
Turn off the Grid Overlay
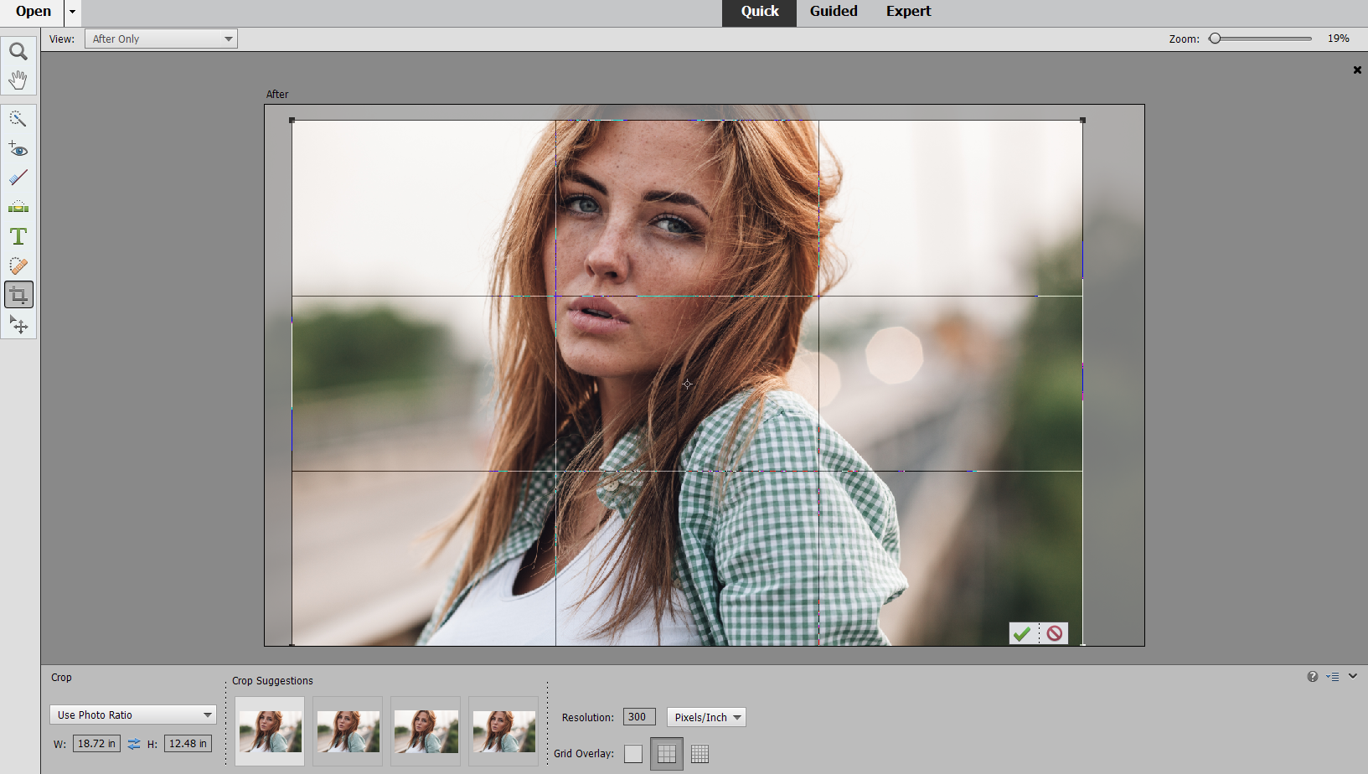[633, 753]
